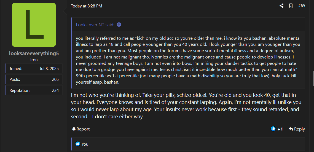Click the reply arrow icon

[291, 129]
